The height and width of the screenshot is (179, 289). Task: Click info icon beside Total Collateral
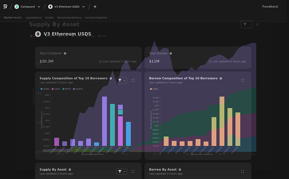(x=65, y=54)
